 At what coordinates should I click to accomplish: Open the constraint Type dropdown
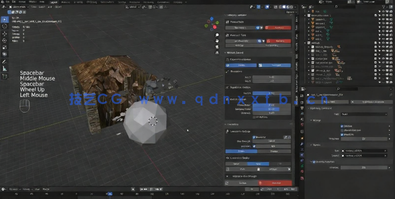[x=364, y=114]
